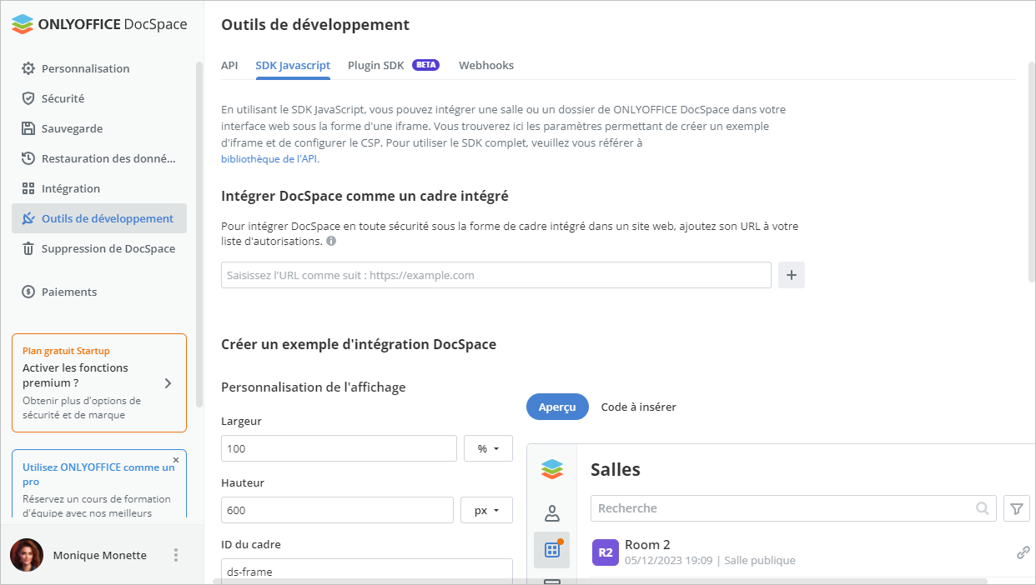Click the R2 room badge
The image size is (1036, 585).
606,552
